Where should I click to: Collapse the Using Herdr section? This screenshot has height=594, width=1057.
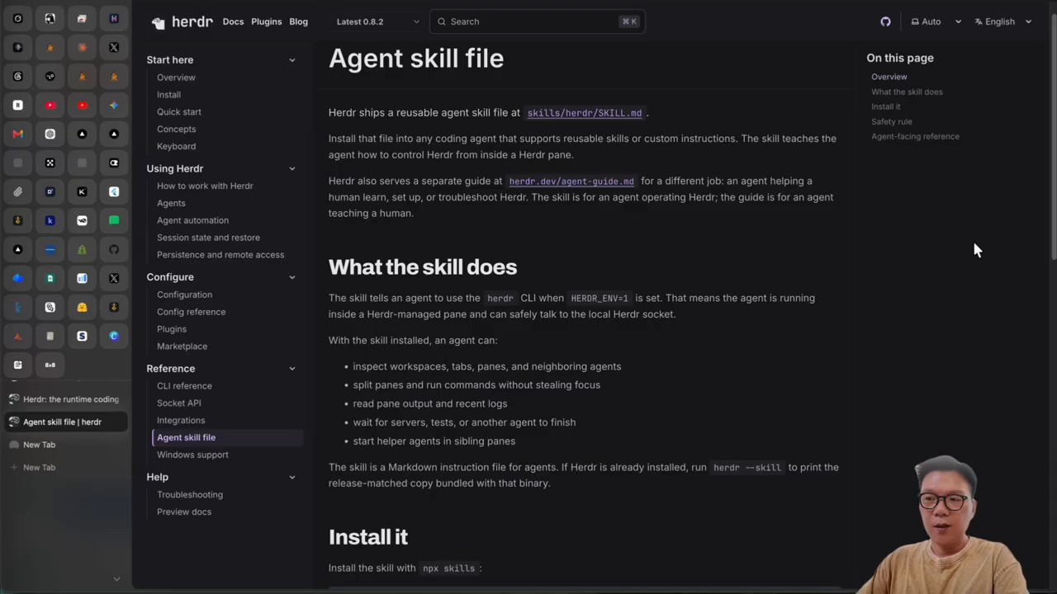click(x=292, y=168)
